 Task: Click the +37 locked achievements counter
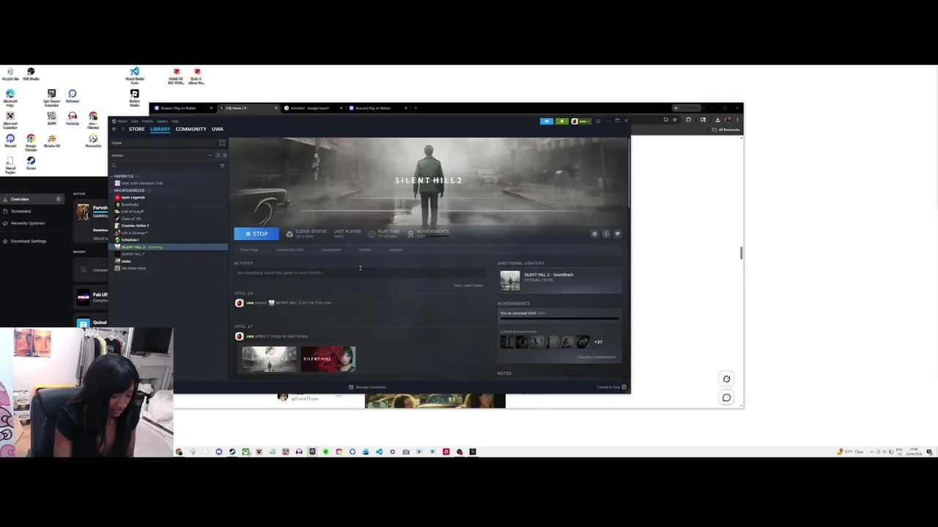(x=598, y=342)
